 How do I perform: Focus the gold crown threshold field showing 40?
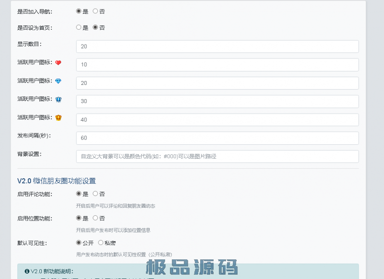(x=217, y=119)
